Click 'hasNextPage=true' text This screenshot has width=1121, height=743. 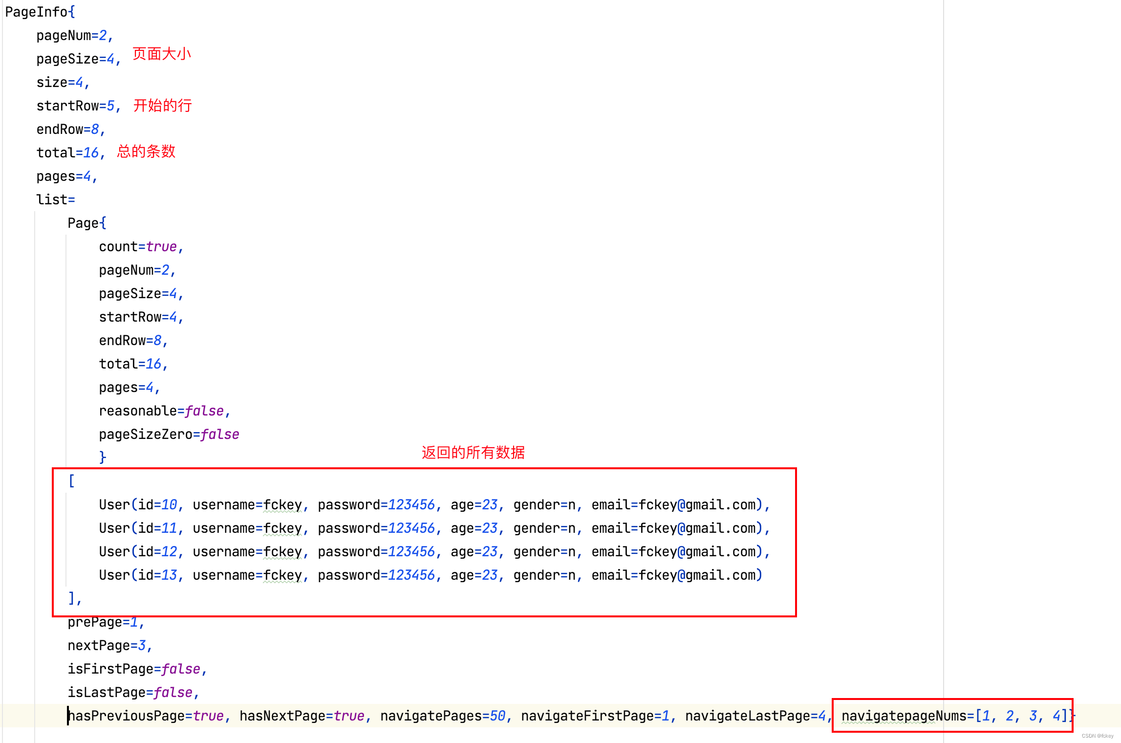coord(302,716)
